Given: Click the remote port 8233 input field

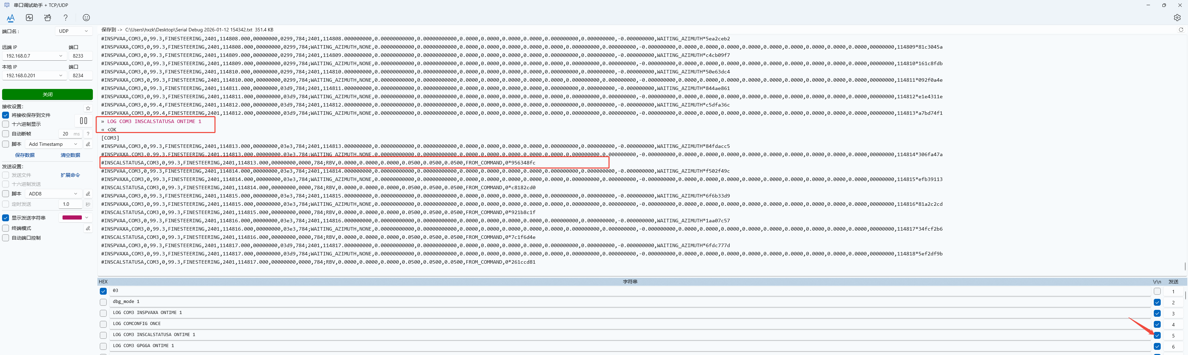Looking at the screenshot, I should tap(80, 56).
